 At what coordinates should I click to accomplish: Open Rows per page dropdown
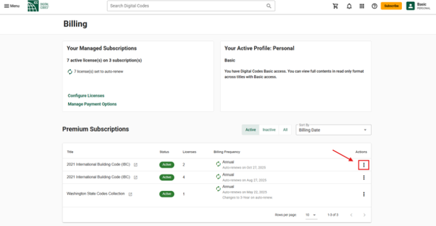(x=311, y=215)
